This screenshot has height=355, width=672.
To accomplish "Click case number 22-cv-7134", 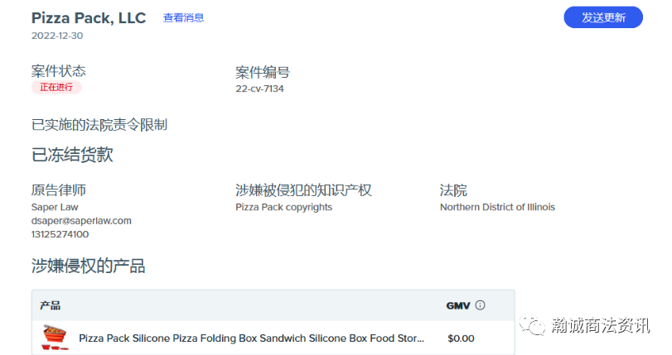I will coord(259,89).
